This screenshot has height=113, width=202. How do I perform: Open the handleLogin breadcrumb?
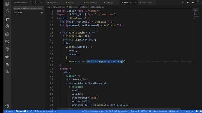[98, 7]
